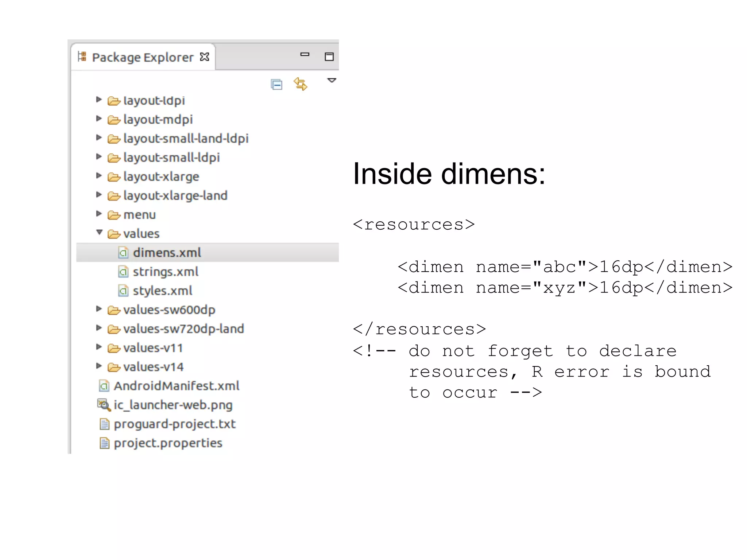Click the layout-small-ldpi folder icon
This screenshot has height=560, width=747.
tap(114, 158)
